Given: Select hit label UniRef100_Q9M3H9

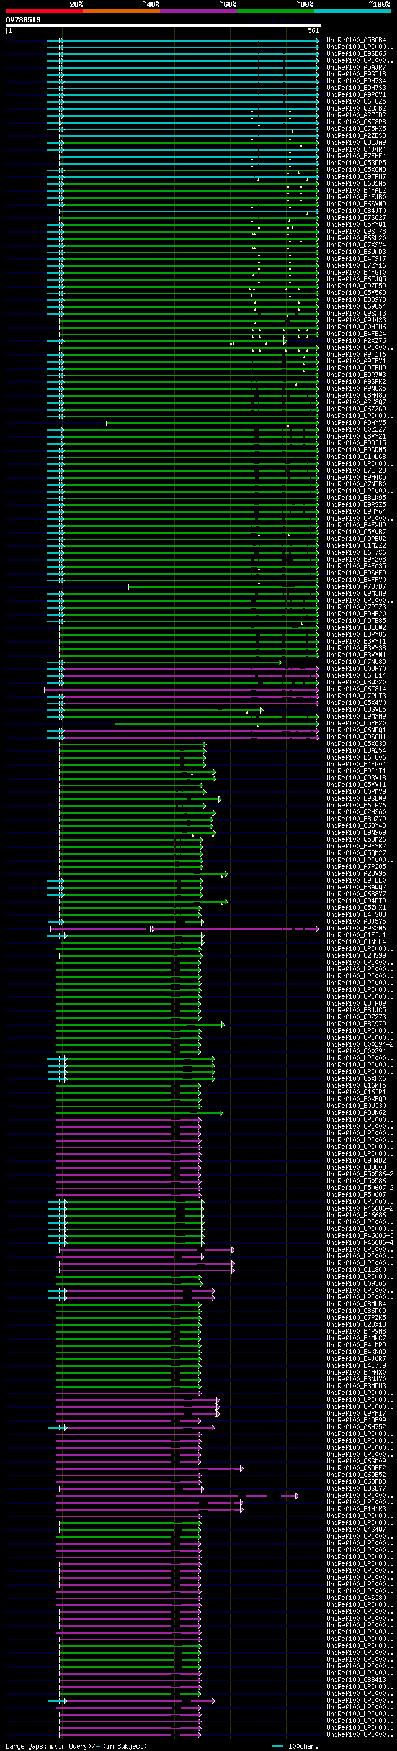Looking at the screenshot, I should pos(356,593).
